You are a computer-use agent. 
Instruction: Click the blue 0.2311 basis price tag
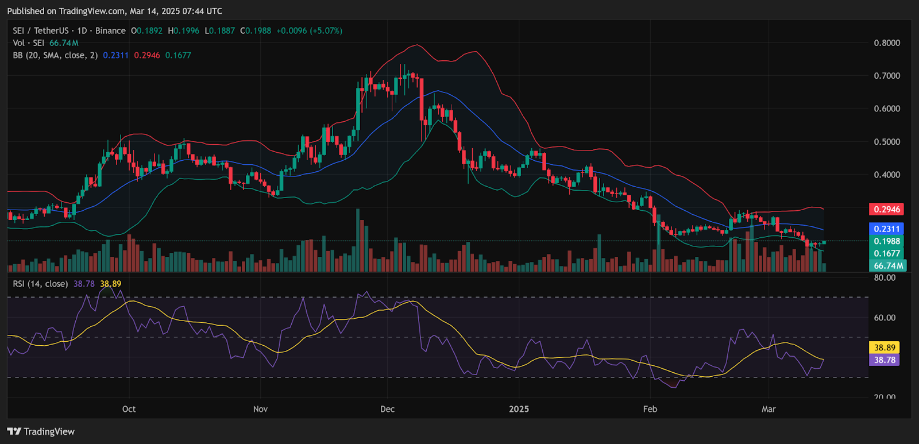(887, 229)
